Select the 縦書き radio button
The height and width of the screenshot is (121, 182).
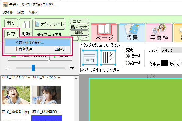point(127,63)
